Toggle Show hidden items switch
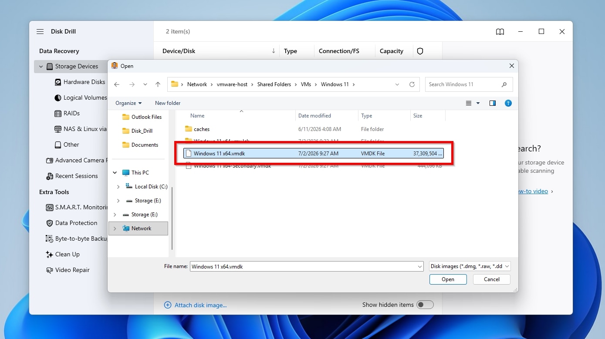The height and width of the screenshot is (339, 605). (x=425, y=305)
